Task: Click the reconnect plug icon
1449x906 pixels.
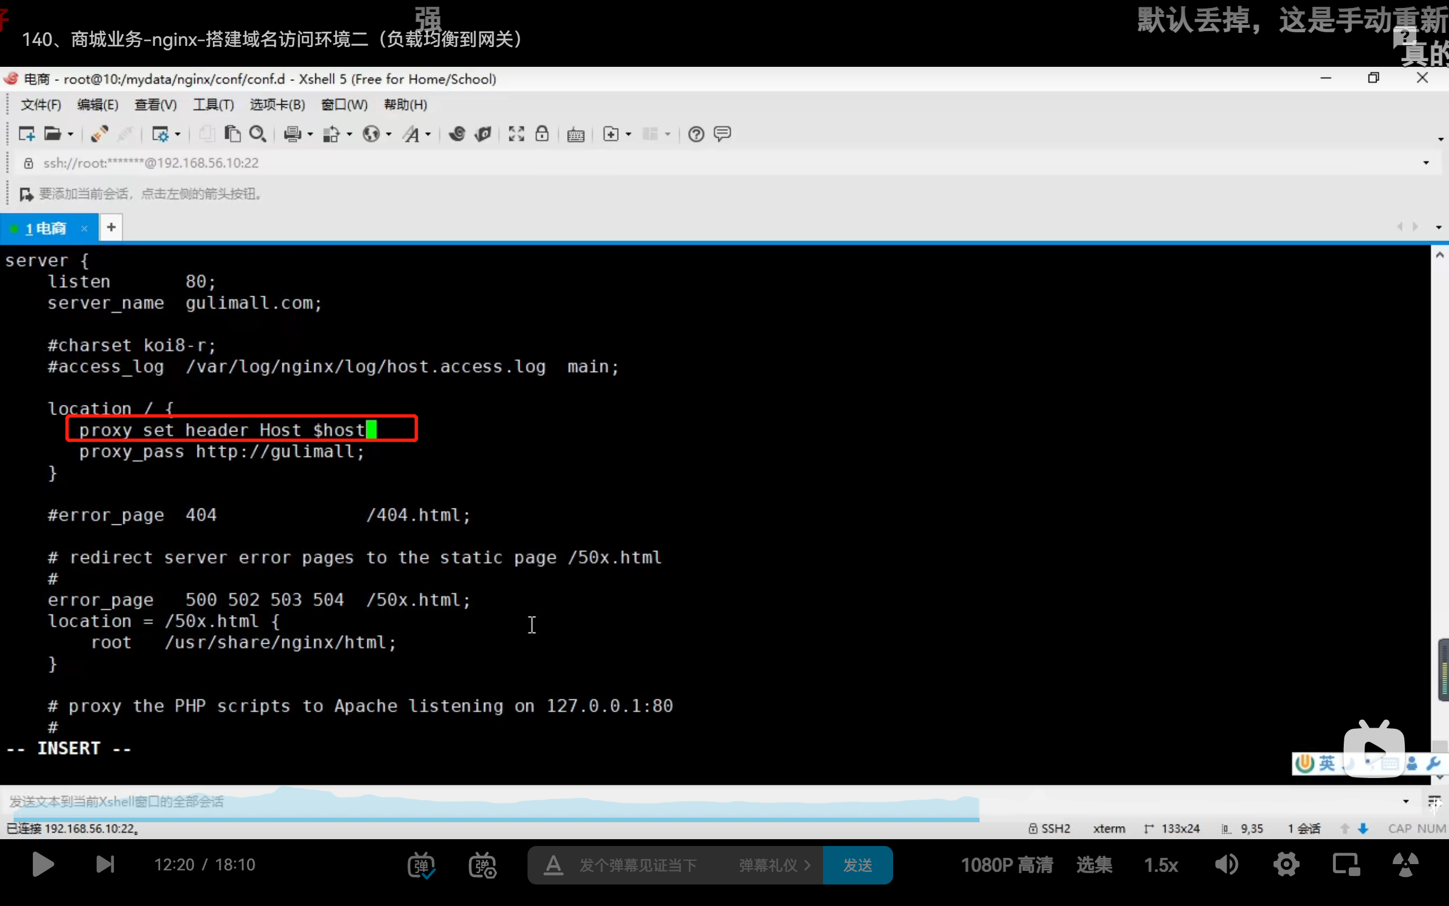Action: (x=100, y=134)
